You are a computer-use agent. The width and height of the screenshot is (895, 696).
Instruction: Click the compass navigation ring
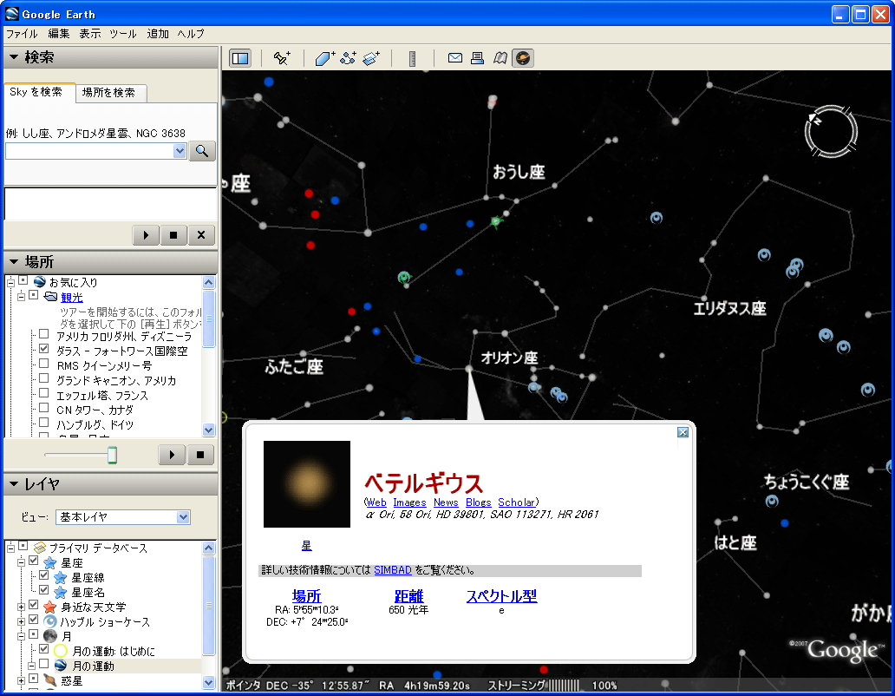point(831,131)
